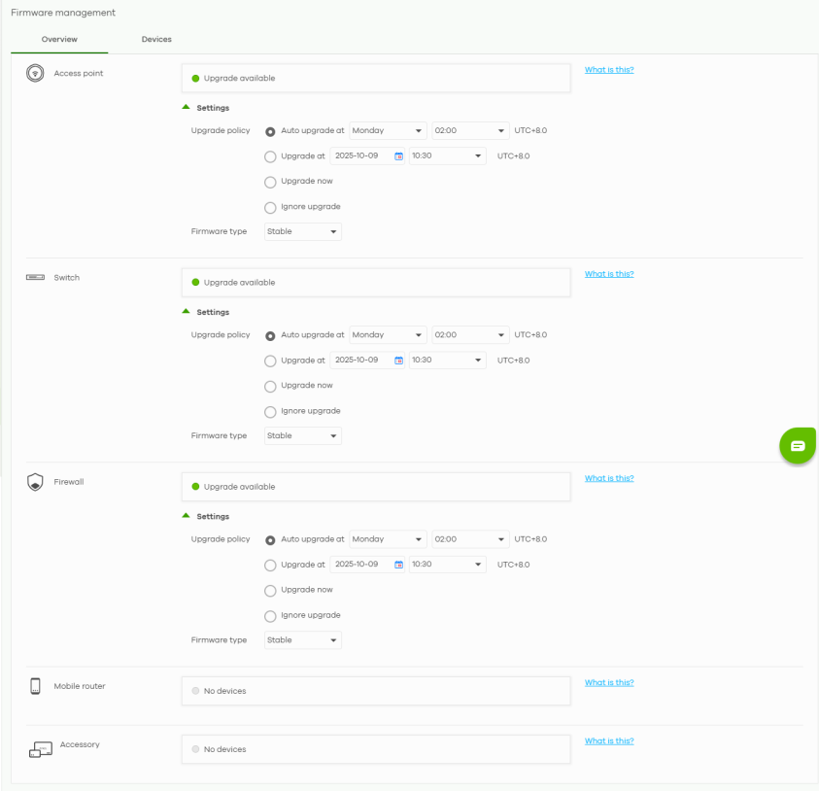The width and height of the screenshot is (819, 791).
Task: Select Ignore upgrade for Switch
Action: [270, 412]
